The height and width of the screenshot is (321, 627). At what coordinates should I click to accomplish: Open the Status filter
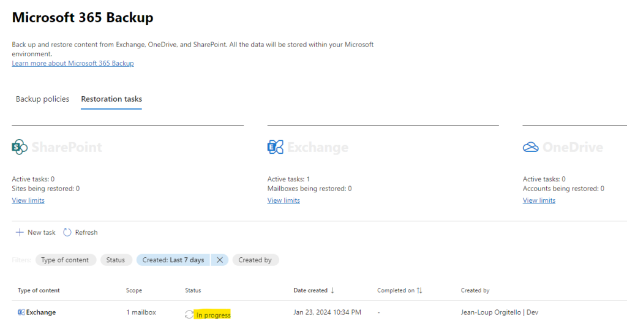pyautogui.click(x=116, y=260)
